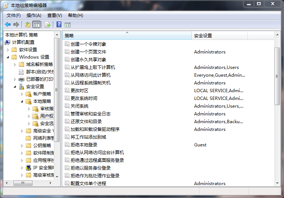Open the Help toolbar icon

click(59, 24)
